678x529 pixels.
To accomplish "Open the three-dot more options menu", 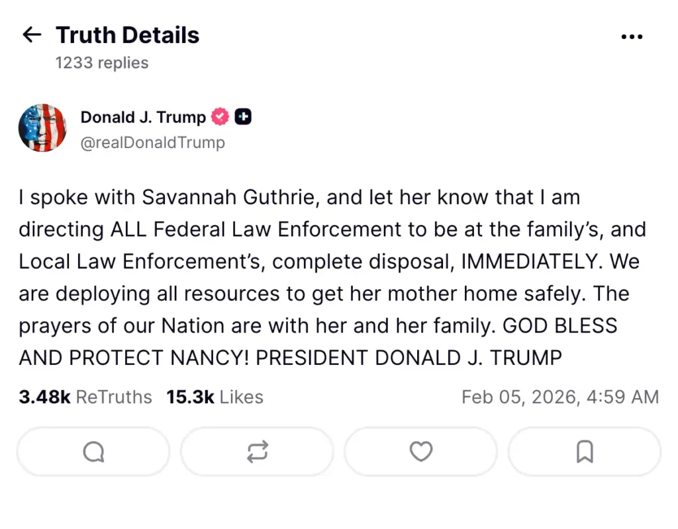I will pyautogui.click(x=632, y=37).
